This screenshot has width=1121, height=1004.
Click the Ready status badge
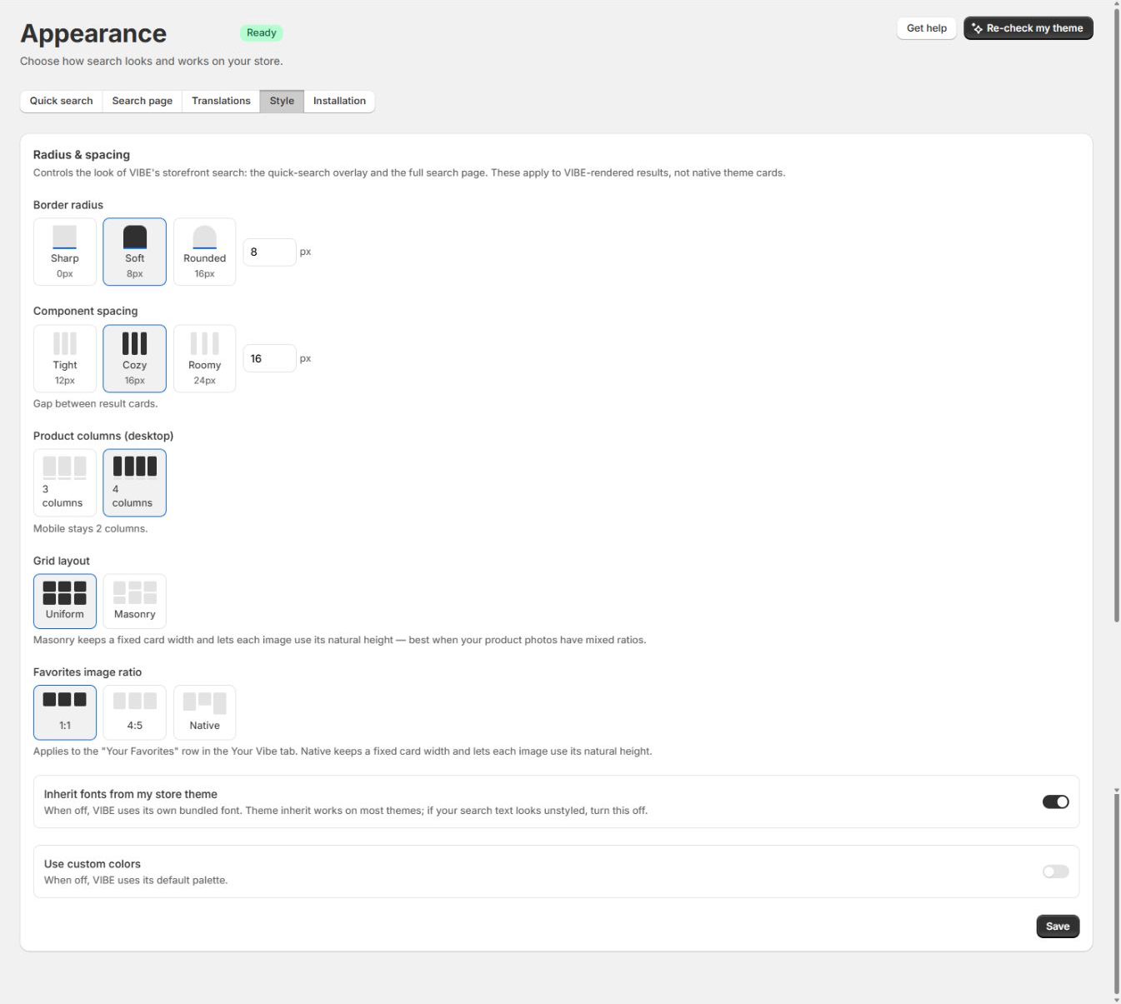[262, 32]
